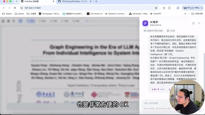Open the Homepage | TGLTo... bookmark

click(x=50, y=14)
